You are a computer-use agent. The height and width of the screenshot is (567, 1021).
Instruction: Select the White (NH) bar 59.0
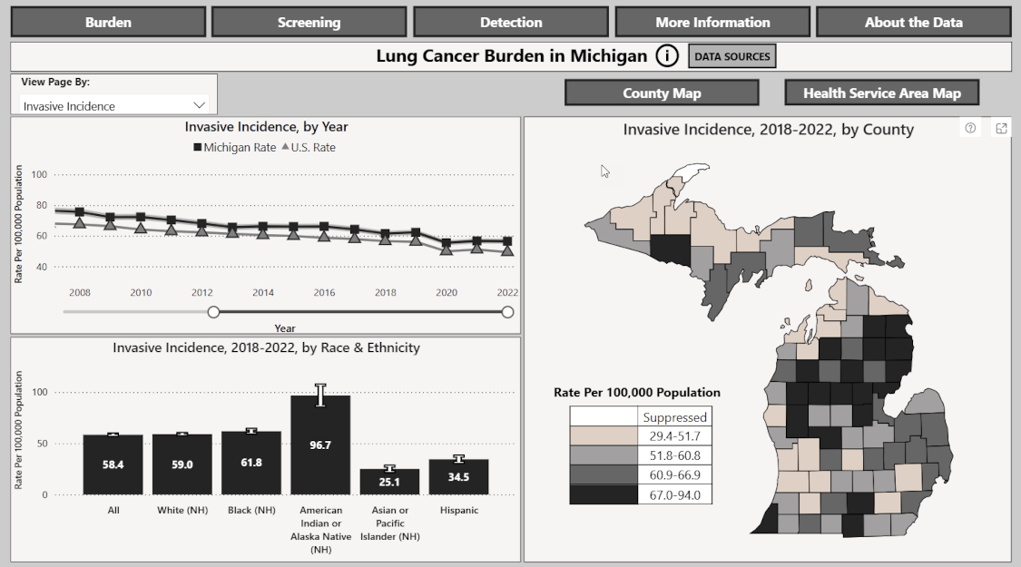(182, 464)
